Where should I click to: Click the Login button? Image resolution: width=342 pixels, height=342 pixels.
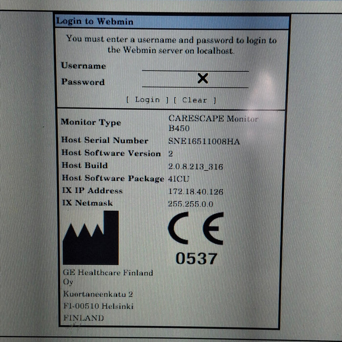148,100
